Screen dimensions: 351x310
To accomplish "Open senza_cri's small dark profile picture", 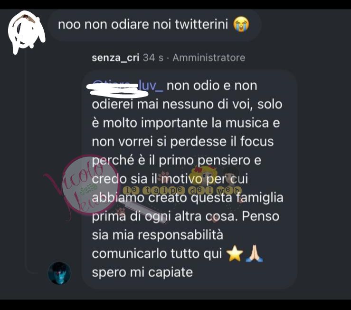I will click(59, 273).
